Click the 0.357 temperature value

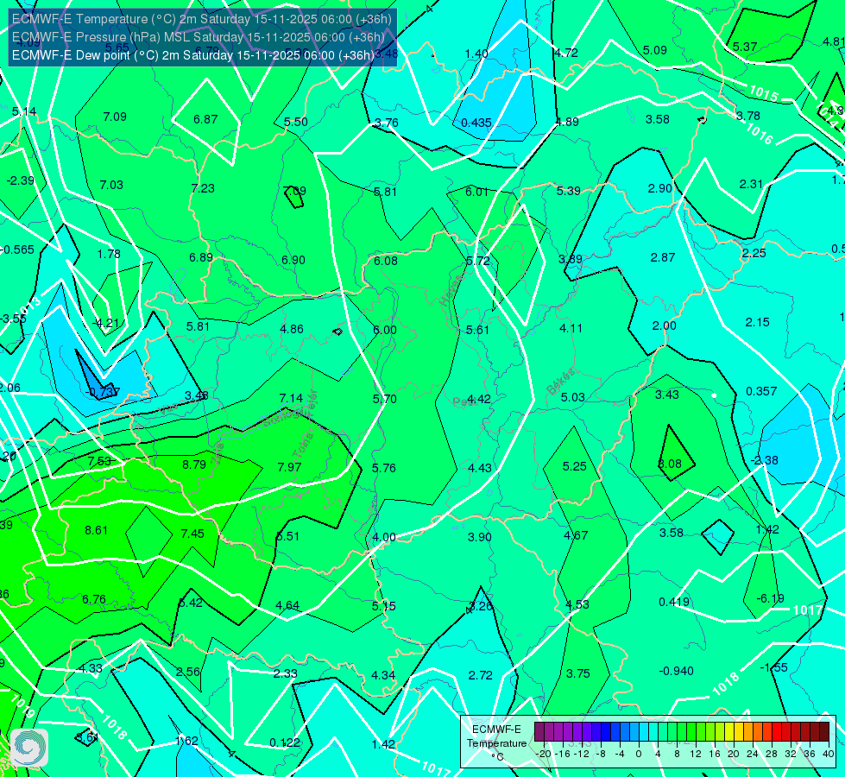(761, 391)
